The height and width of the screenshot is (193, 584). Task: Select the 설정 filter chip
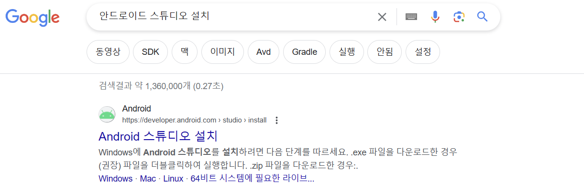pyautogui.click(x=423, y=52)
